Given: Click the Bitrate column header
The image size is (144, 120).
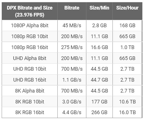Looking at the screenshot, I should (x=72, y=8).
